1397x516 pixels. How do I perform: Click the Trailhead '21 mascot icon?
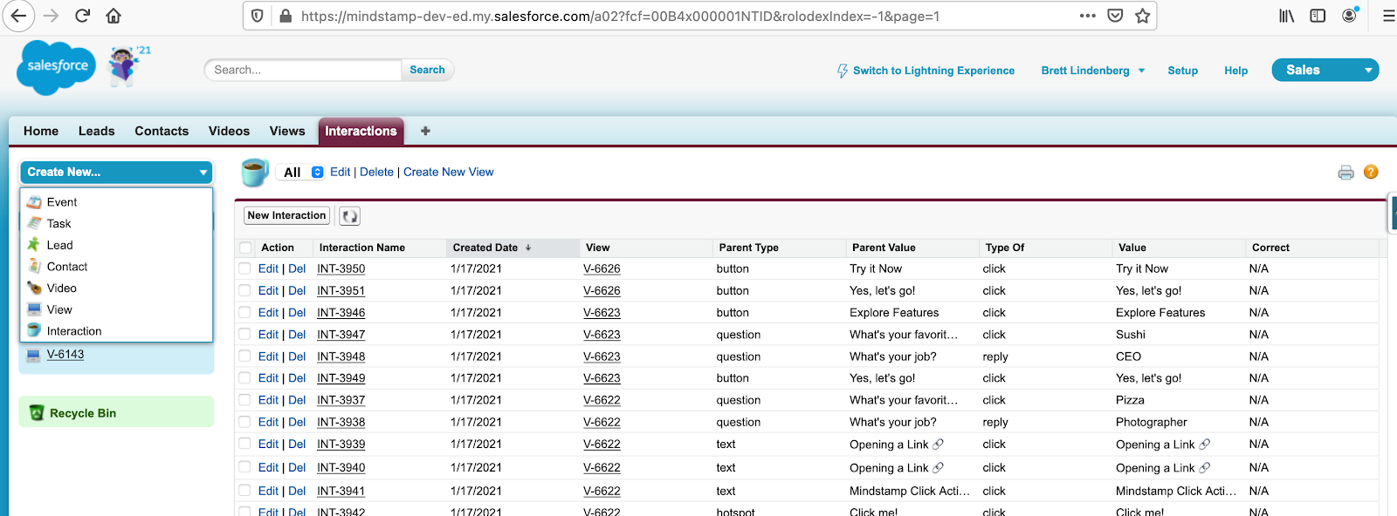tap(127, 66)
